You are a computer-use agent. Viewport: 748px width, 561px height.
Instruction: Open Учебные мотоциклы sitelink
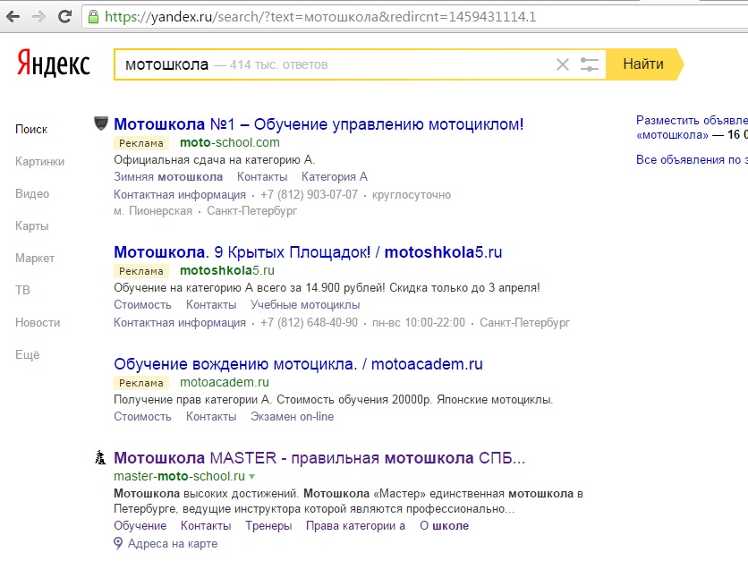point(305,305)
